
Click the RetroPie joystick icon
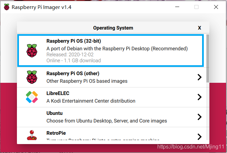pyautogui.click(x=32, y=135)
